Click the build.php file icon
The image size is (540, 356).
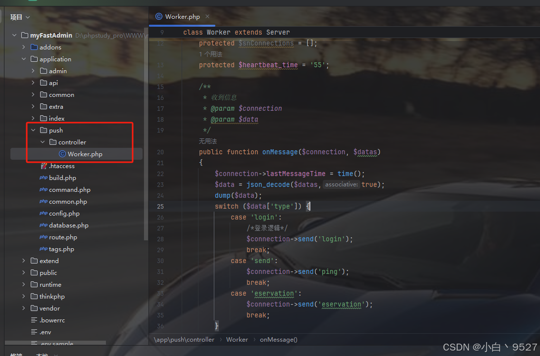pyautogui.click(x=44, y=178)
